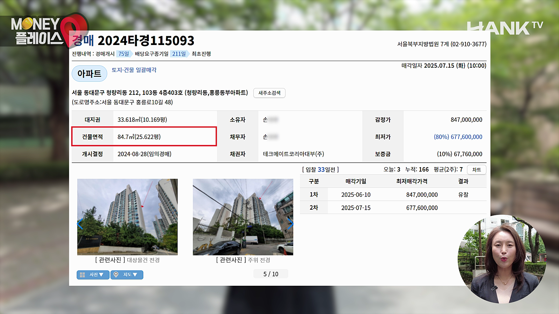
Task: Click the 33.618㎡(10.169평) land share value
Action: (x=142, y=120)
